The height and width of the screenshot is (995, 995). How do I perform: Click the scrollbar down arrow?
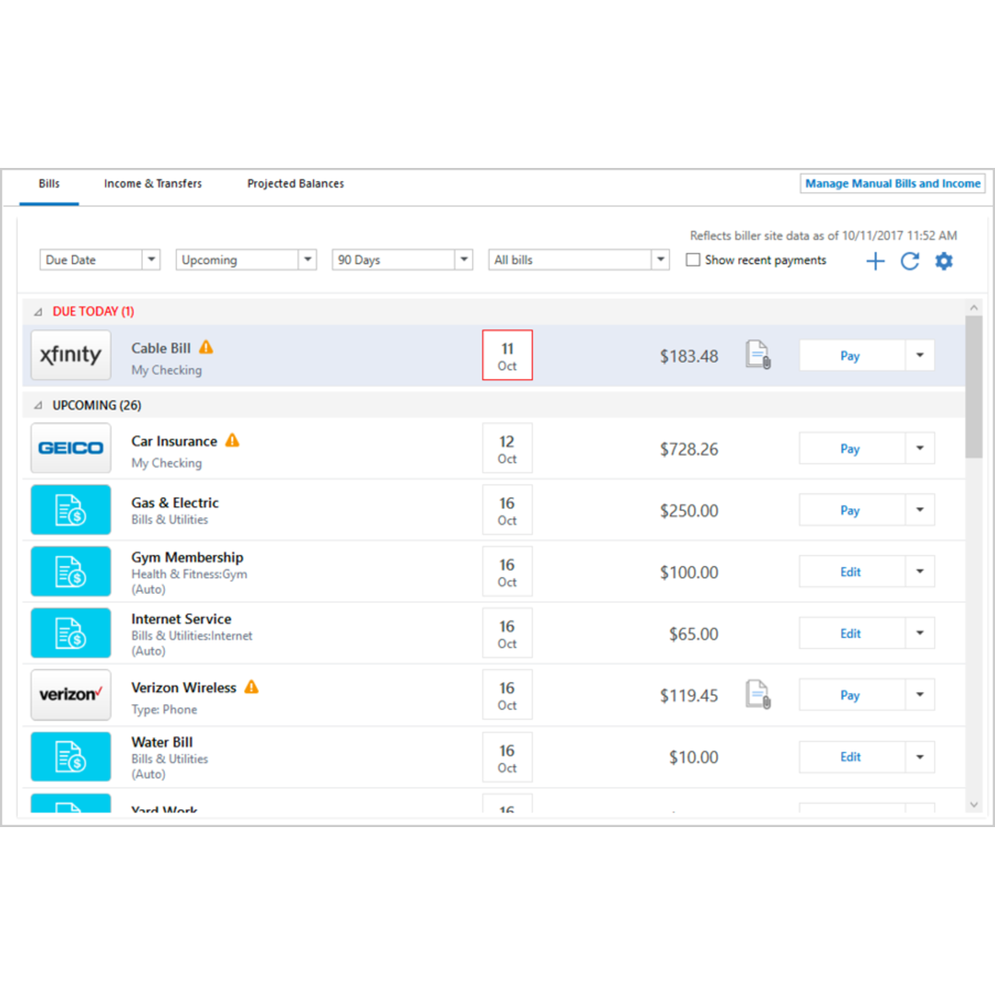coord(974,805)
